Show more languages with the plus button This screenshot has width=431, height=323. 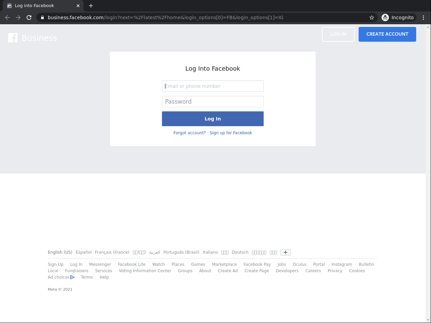point(286,252)
